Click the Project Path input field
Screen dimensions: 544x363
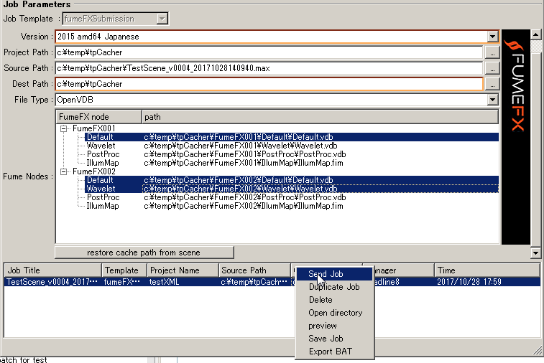pos(269,52)
